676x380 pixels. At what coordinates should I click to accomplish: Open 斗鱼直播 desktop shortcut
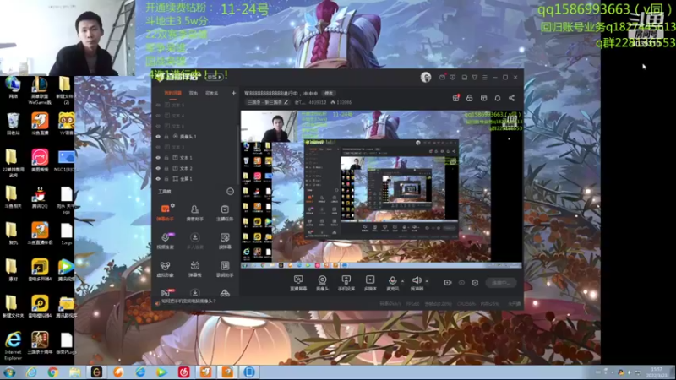tap(40, 124)
